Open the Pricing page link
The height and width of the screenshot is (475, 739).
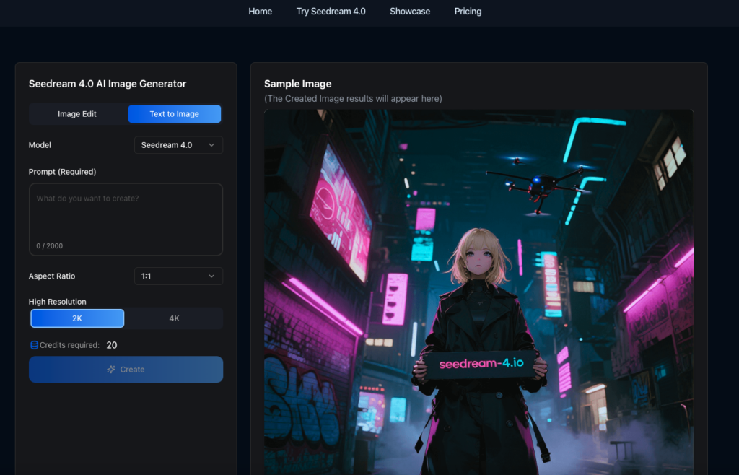[468, 12]
